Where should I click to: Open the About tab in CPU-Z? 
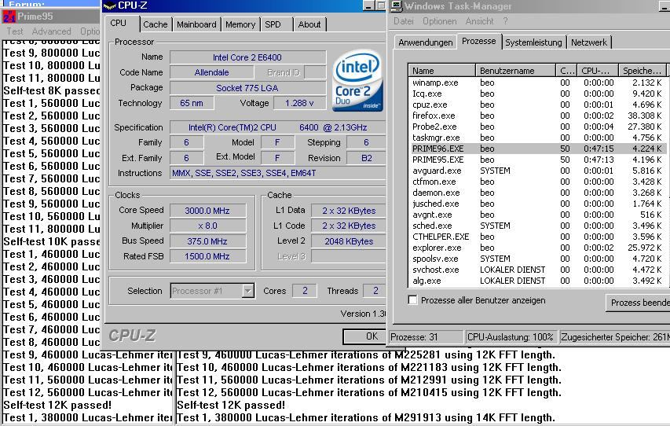(x=309, y=24)
